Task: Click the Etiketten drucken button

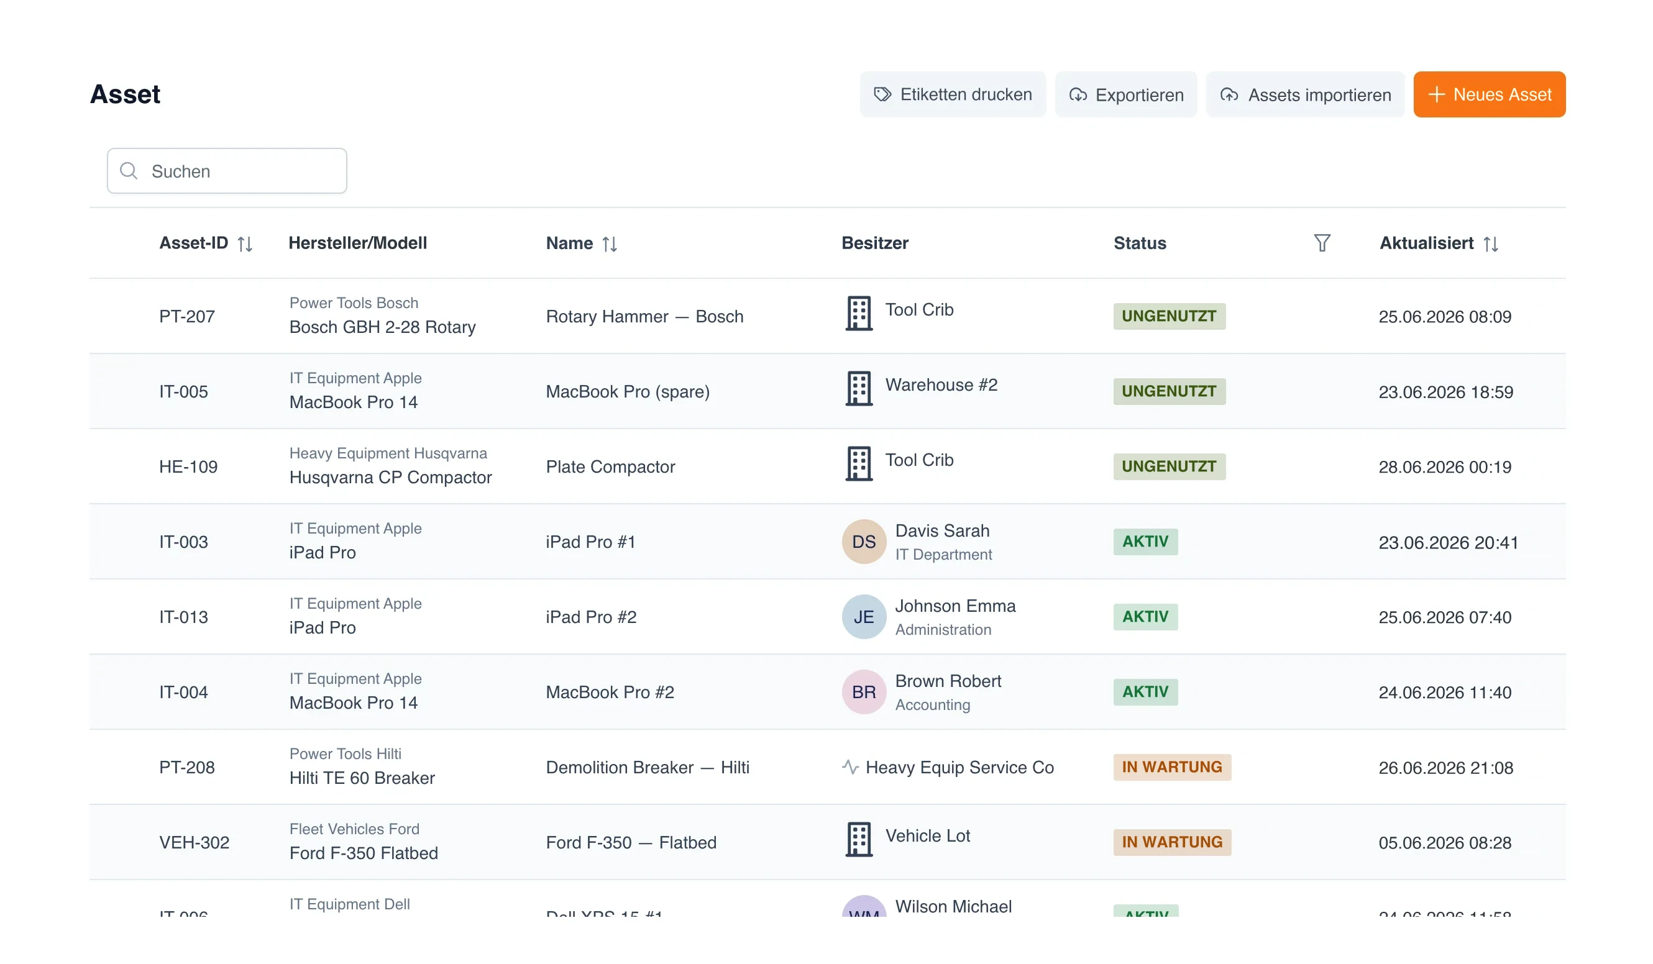Action: (x=953, y=94)
